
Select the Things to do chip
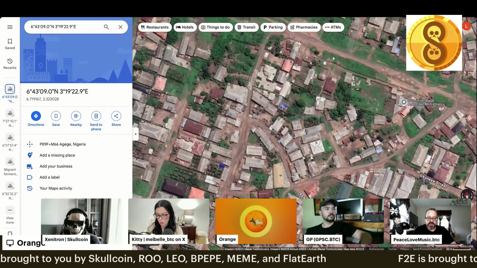coord(215,27)
